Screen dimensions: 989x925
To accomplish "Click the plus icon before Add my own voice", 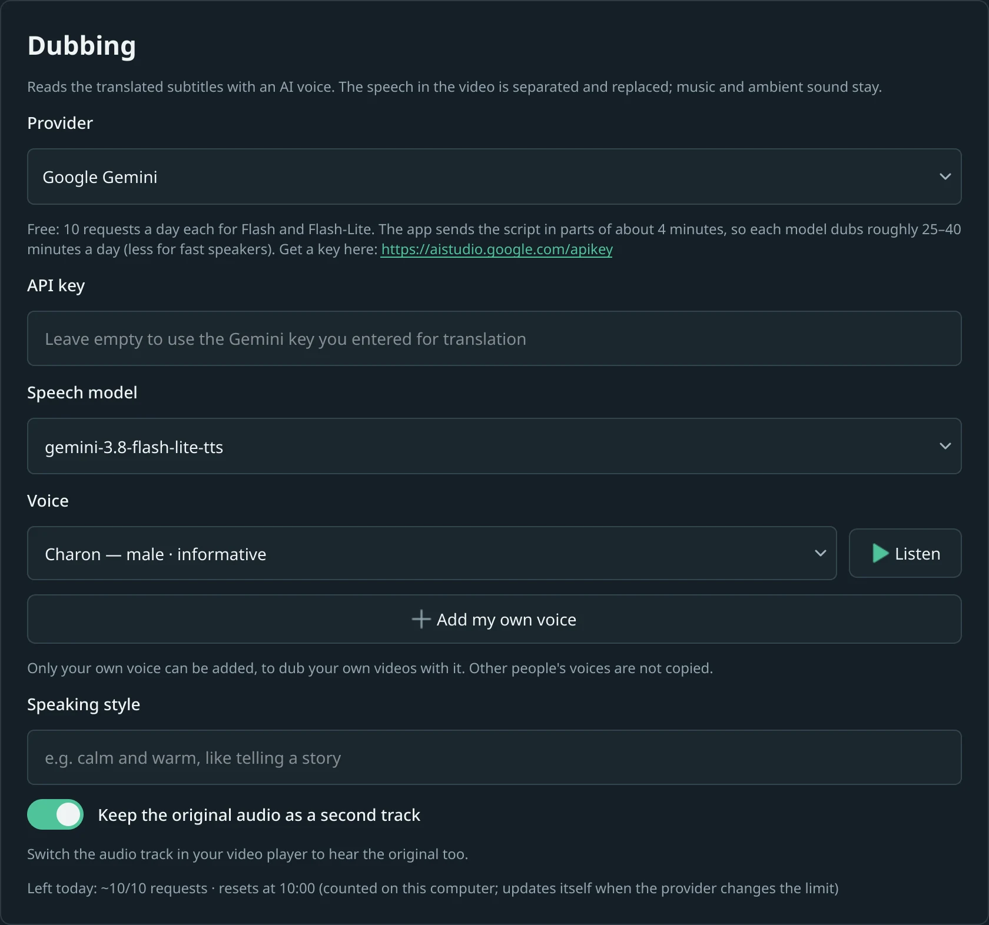I will 421,619.
